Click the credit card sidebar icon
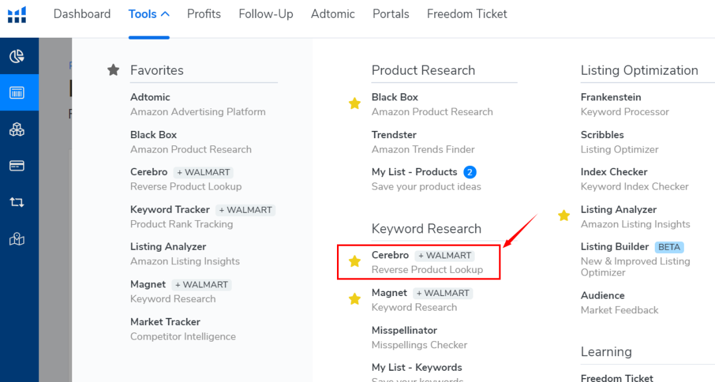This screenshot has width=715, height=382. (17, 166)
